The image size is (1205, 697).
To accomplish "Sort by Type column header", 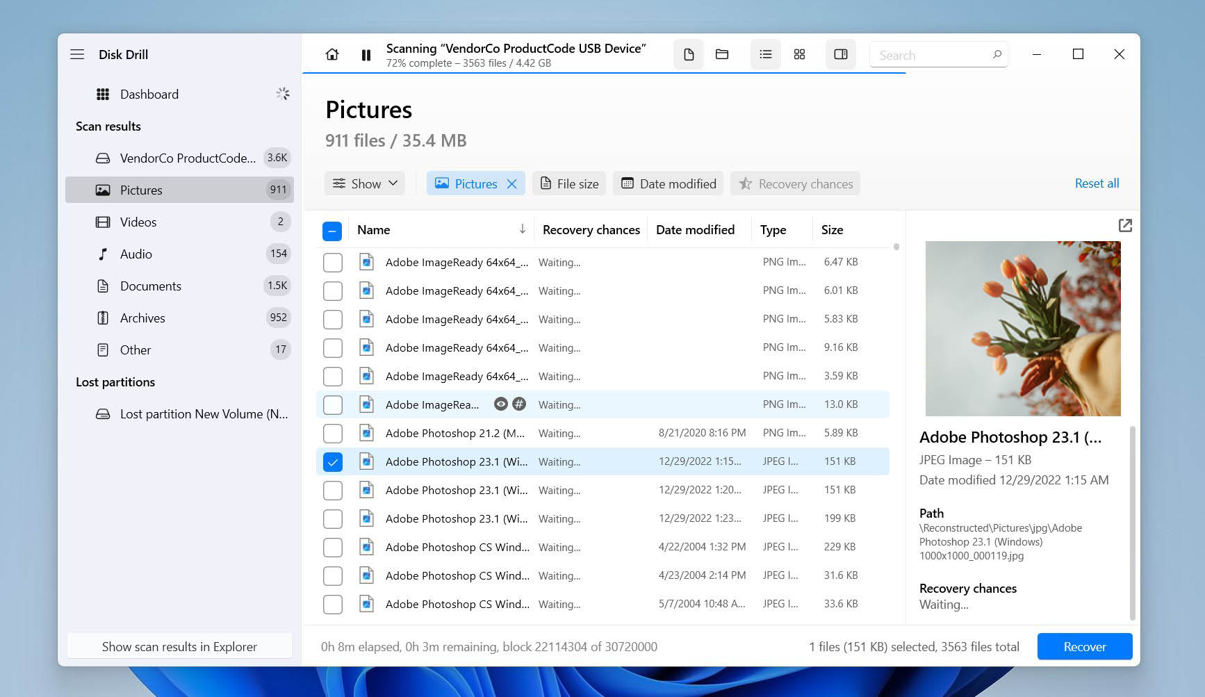I will tap(773, 229).
